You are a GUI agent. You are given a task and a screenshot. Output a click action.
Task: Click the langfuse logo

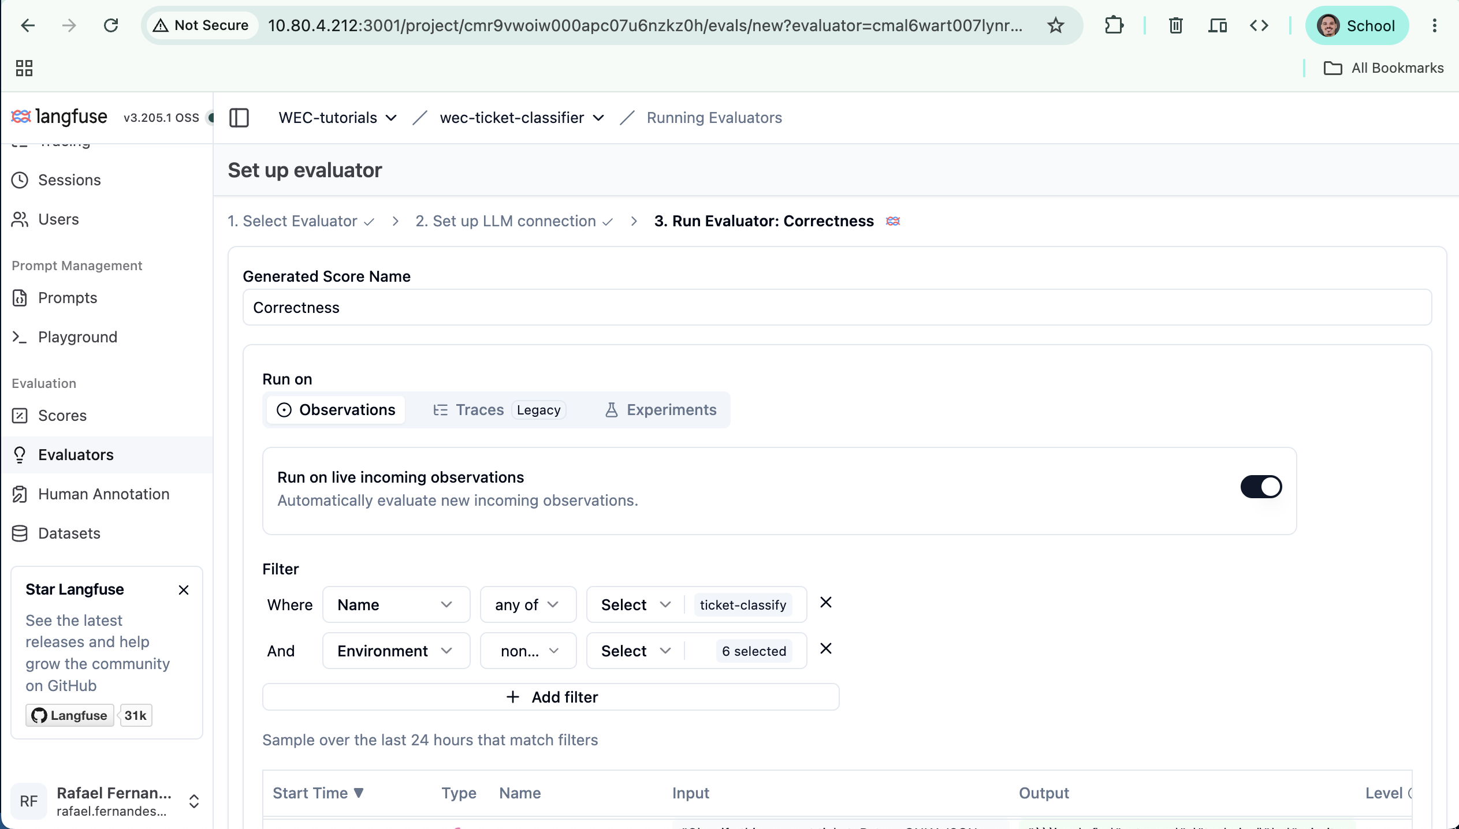tap(59, 117)
